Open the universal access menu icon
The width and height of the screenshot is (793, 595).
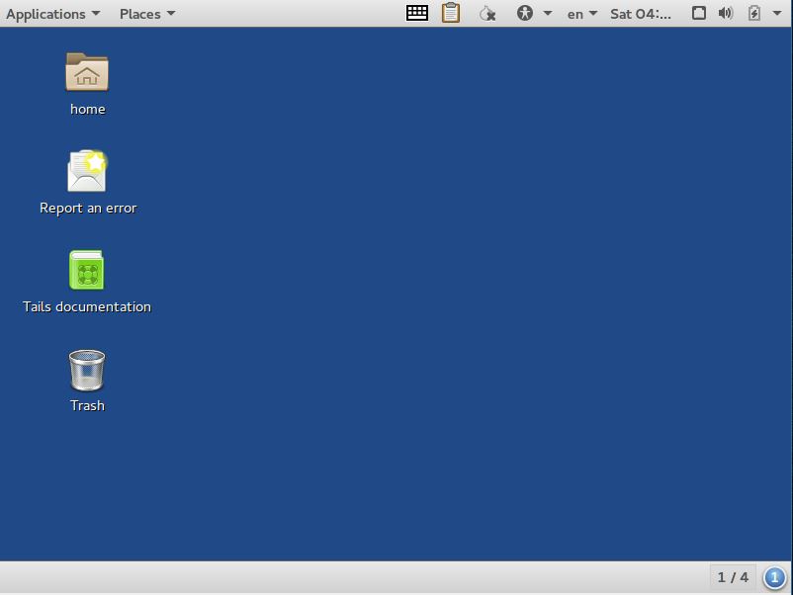click(525, 13)
